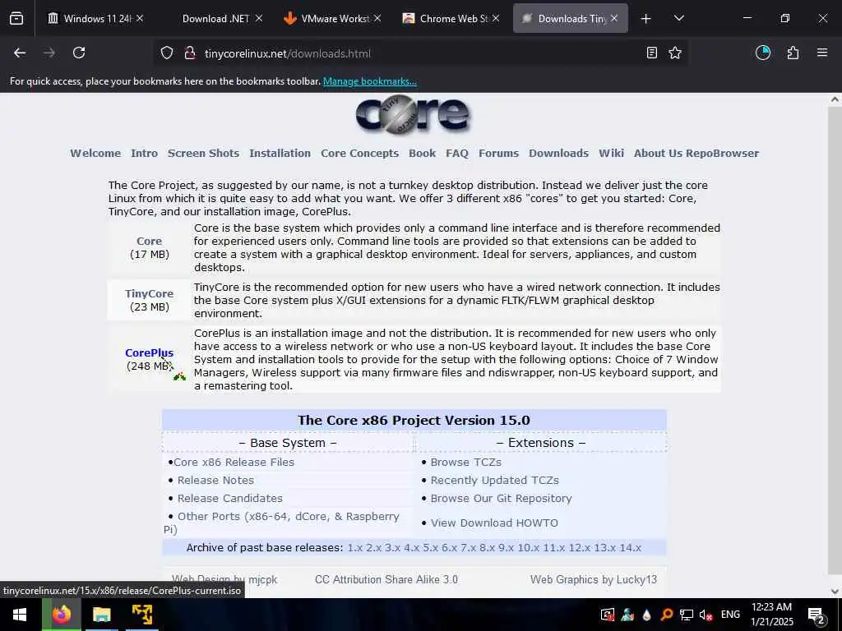The height and width of the screenshot is (631, 842).
Task: Close the Download .NET tab
Action: click(x=259, y=18)
